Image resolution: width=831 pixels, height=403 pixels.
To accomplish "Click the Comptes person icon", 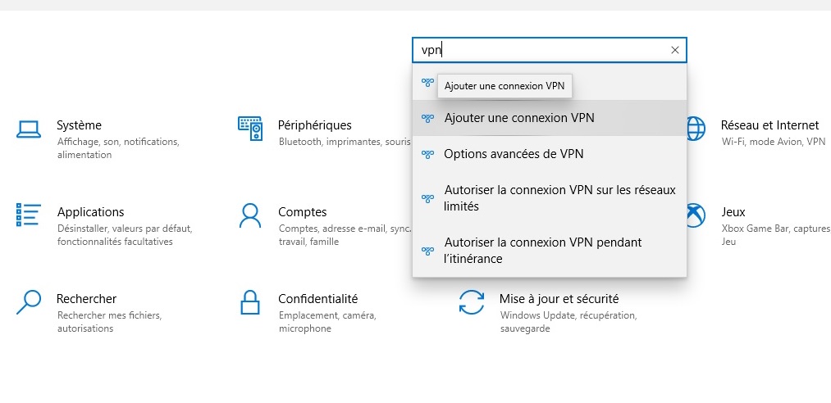I will 249,215.
